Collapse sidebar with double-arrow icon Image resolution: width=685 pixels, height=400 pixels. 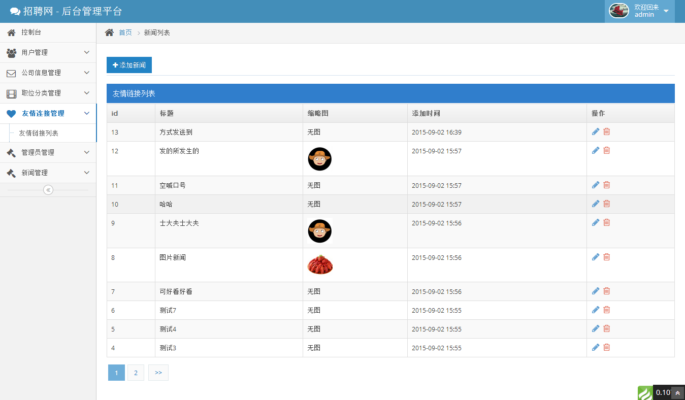(48, 190)
